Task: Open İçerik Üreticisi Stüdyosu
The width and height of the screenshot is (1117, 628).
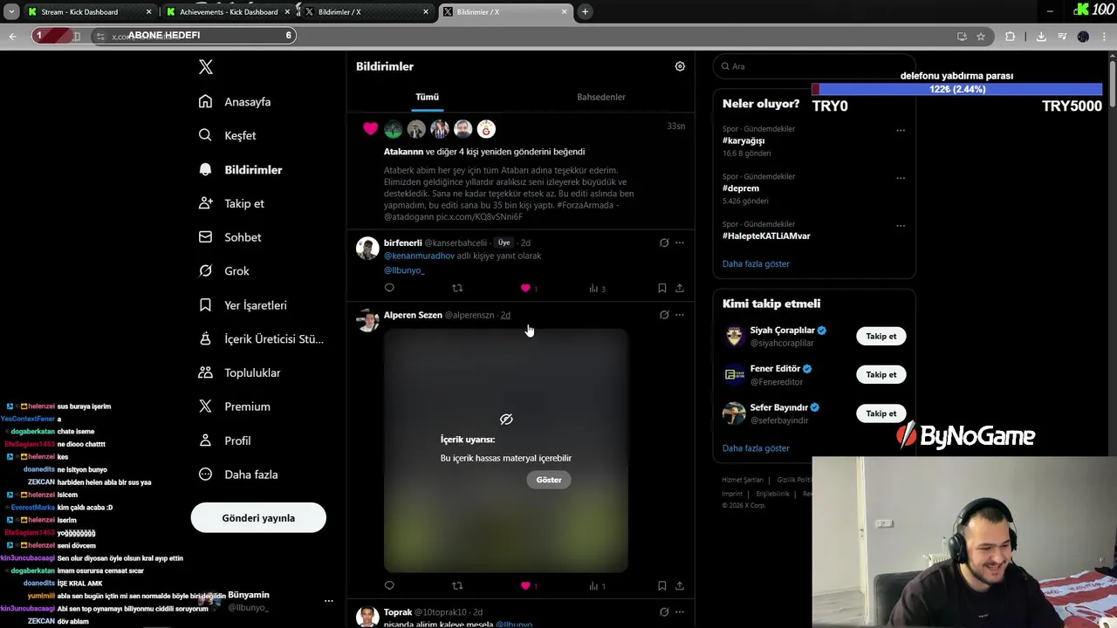Action: (261, 338)
